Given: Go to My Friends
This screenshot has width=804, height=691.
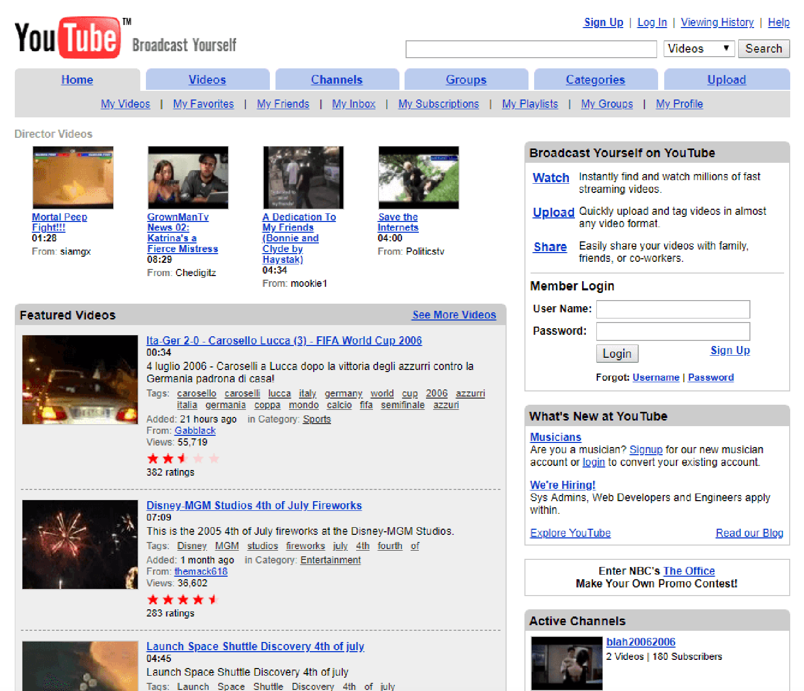Looking at the screenshot, I should click(x=283, y=104).
